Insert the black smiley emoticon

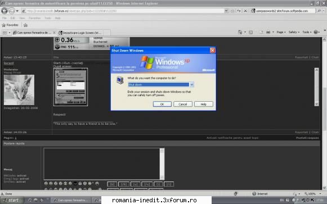75,183
